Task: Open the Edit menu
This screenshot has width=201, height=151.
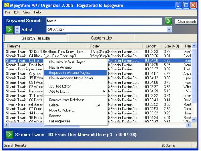Action: tap(17, 12)
